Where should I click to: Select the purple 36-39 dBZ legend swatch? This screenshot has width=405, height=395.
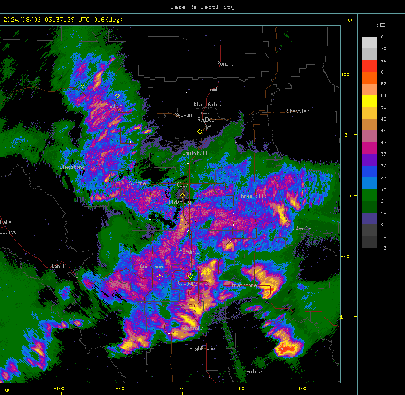(369, 160)
